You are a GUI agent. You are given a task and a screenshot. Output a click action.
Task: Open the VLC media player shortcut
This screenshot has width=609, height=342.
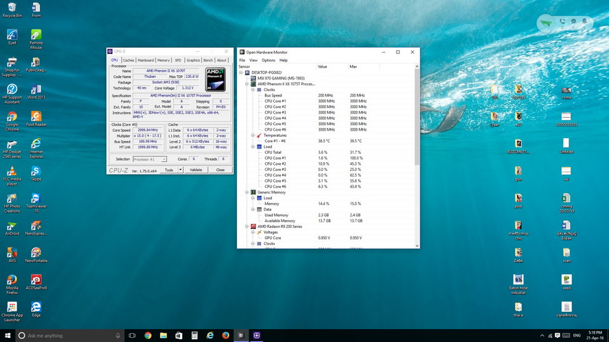(12, 171)
